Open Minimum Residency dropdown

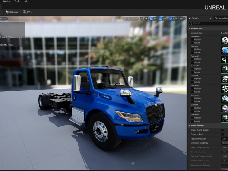tap(225, 143)
